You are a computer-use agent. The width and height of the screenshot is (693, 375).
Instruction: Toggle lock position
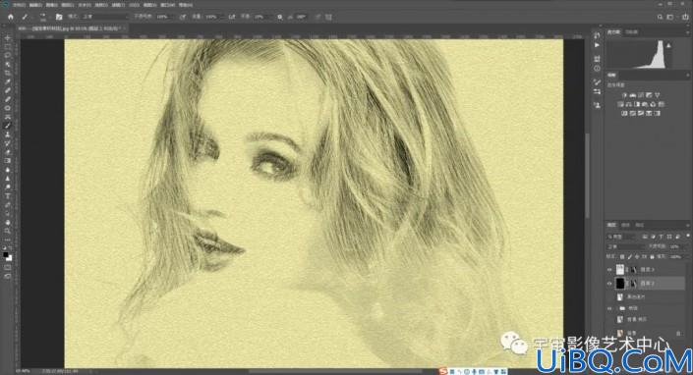coord(637,256)
